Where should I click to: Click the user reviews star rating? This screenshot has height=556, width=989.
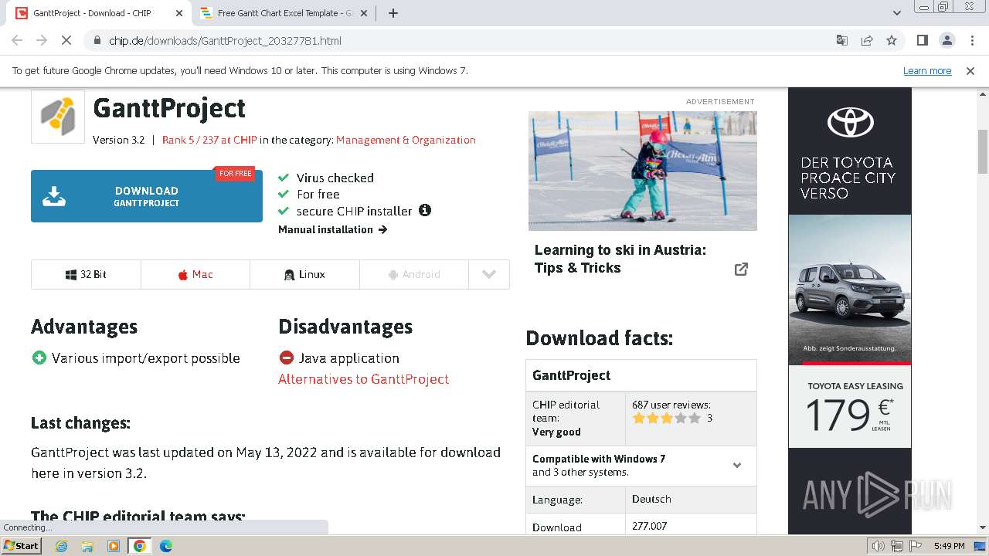(x=667, y=418)
